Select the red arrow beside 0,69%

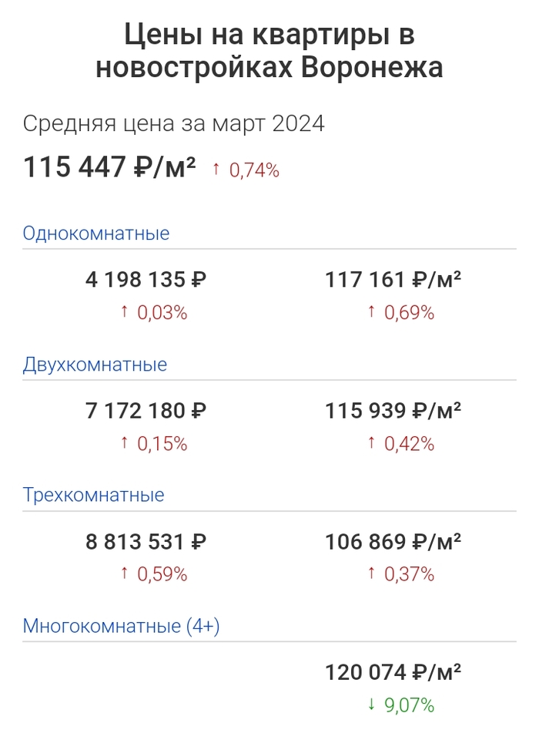370,312
